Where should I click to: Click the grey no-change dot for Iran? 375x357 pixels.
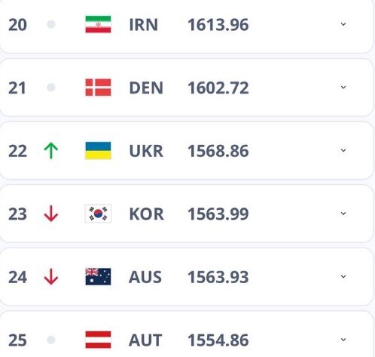[51, 24]
